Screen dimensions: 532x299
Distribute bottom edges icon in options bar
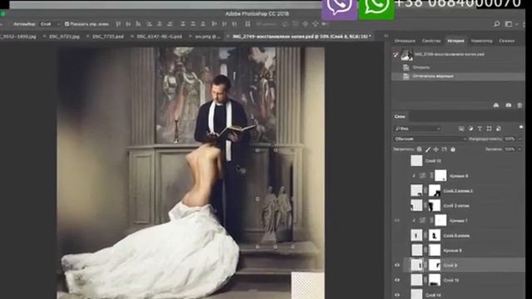click(203, 24)
